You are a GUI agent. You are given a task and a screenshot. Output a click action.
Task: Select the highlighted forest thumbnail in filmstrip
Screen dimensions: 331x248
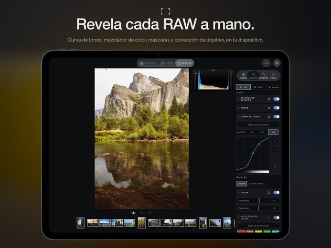point(142,223)
